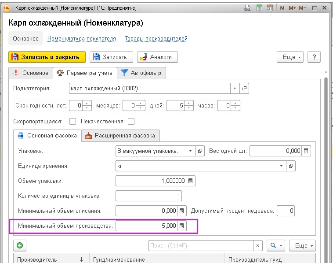
Task: Click the Вес одной шт input field
Action: tap(275, 151)
